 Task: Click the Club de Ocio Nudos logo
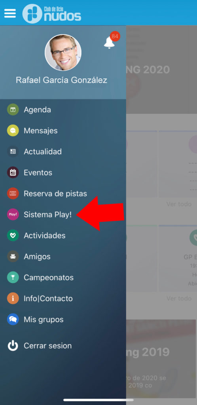pos(52,13)
